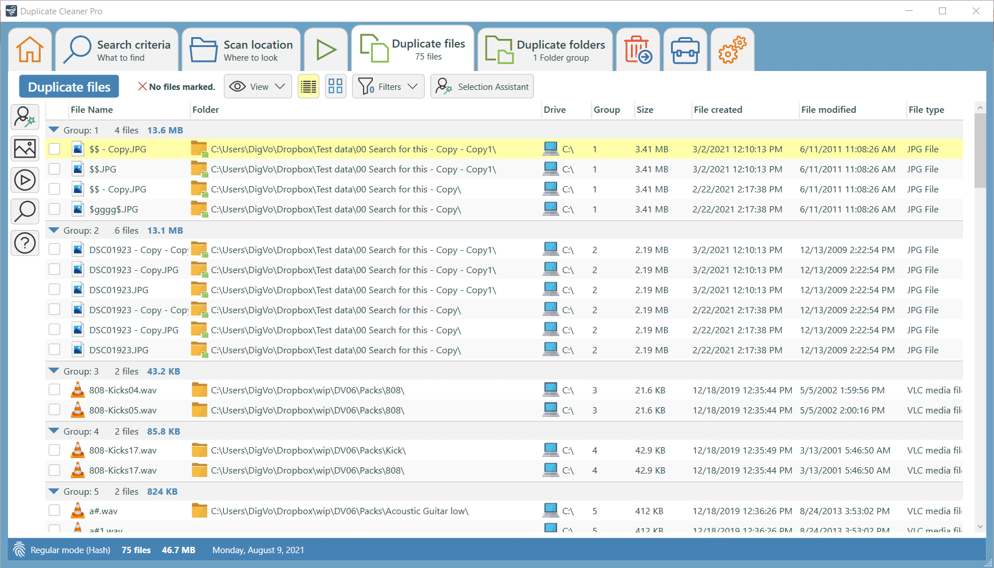Click the Home icon in the toolbar
Screen dimensions: 994x568
click(30, 49)
